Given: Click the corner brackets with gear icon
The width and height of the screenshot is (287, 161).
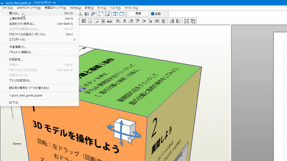Looking at the screenshot, I should (107, 14).
